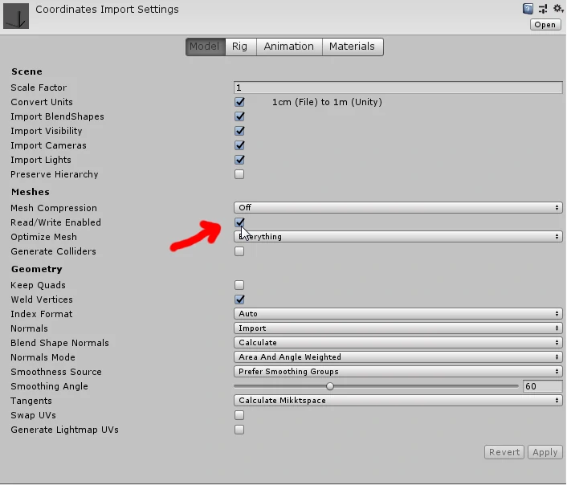Switch to the Model tab
The height and width of the screenshot is (485, 567).
[x=205, y=47]
